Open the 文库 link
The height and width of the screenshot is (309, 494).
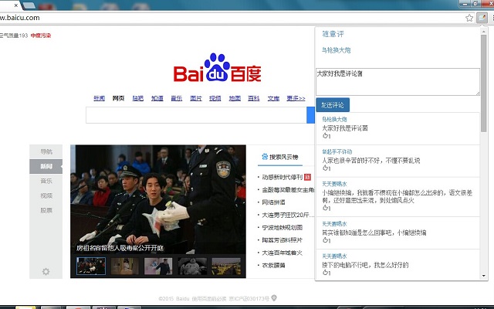click(273, 98)
